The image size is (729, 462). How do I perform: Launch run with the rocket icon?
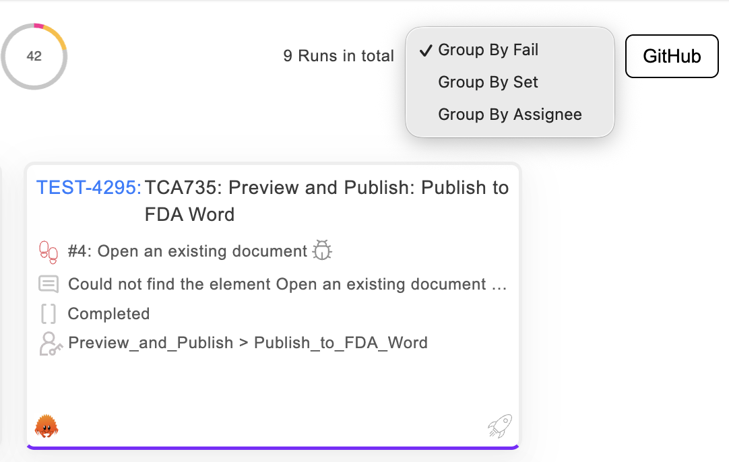click(x=500, y=426)
